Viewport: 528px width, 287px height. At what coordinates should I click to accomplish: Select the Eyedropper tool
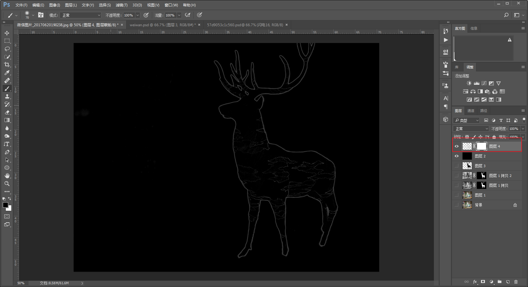click(7, 73)
